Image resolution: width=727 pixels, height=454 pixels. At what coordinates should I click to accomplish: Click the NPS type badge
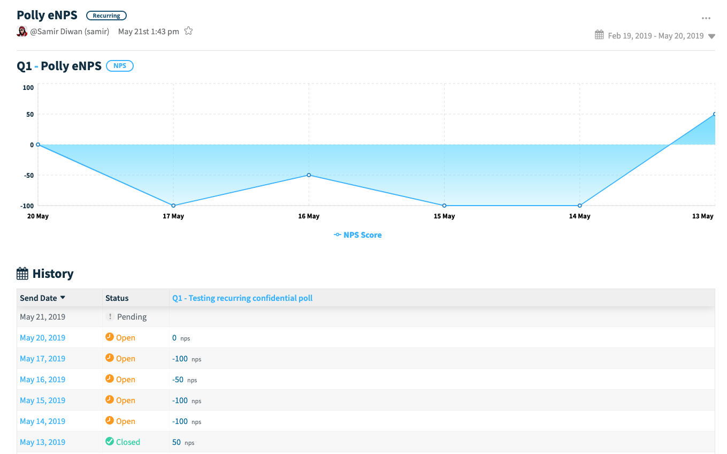[x=120, y=66]
